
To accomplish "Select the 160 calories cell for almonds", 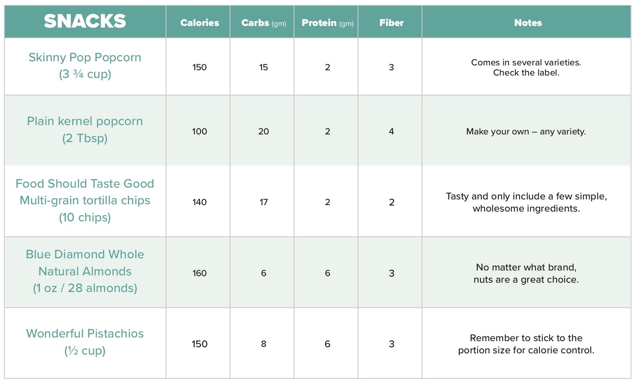I will click(200, 273).
